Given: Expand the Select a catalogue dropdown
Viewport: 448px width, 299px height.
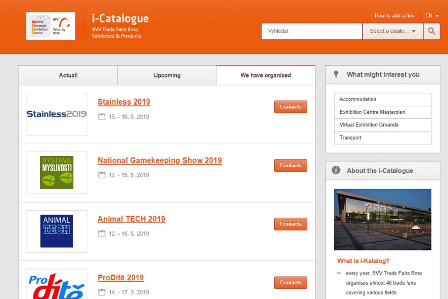Looking at the screenshot, I should click(392, 31).
